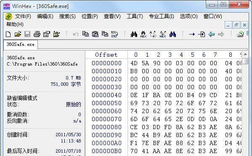Open the 文件(F) menu
The width and height of the screenshot is (252, 156).
point(23,16)
